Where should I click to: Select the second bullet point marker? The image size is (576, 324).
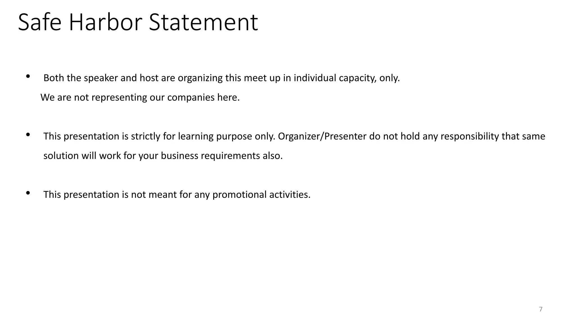pos(28,134)
